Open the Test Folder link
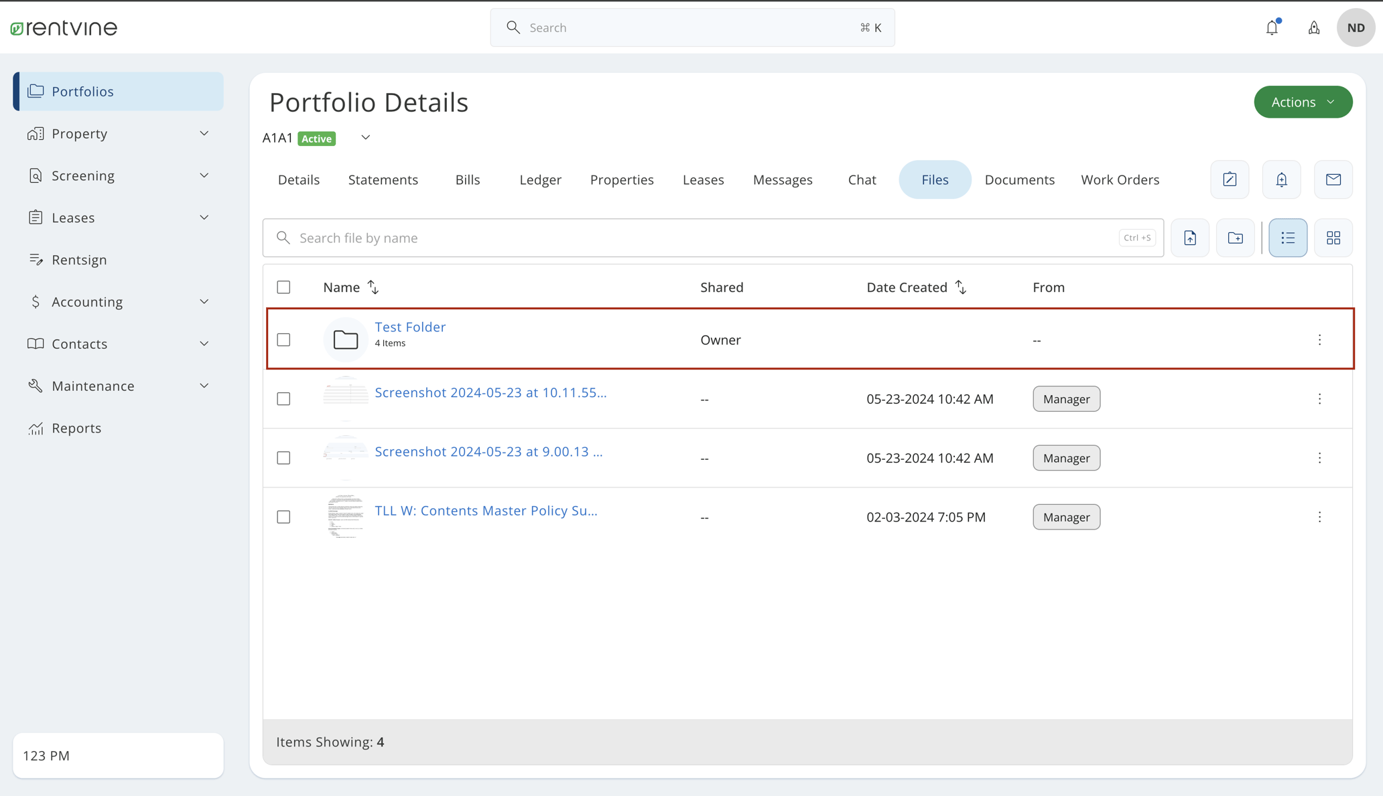The width and height of the screenshot is (1383, 796). click(x=410, y=327)
